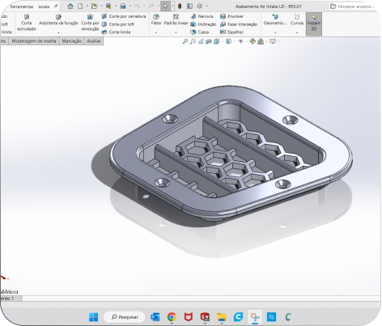Undo the last action
The height and width of the screenshot is (326, 382).
point(137,6)
